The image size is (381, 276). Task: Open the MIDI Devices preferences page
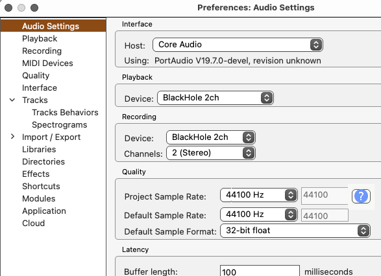click(x=47, y=63)
